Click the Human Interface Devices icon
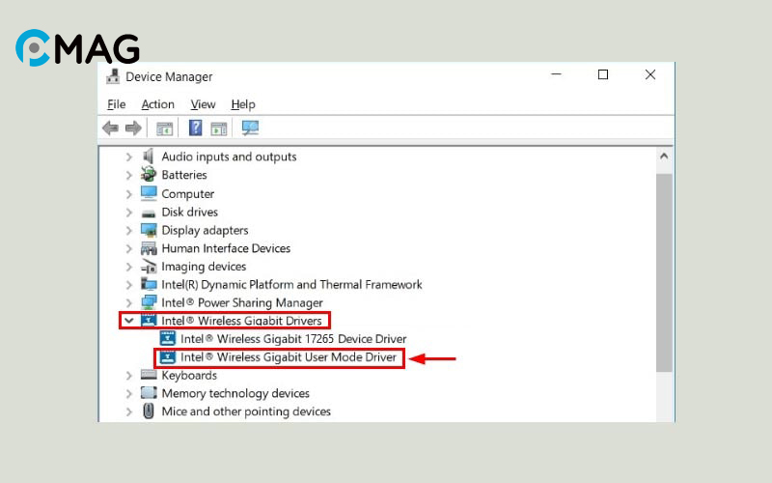The width and height of the screenshot is (772, 483). (149, 248)
